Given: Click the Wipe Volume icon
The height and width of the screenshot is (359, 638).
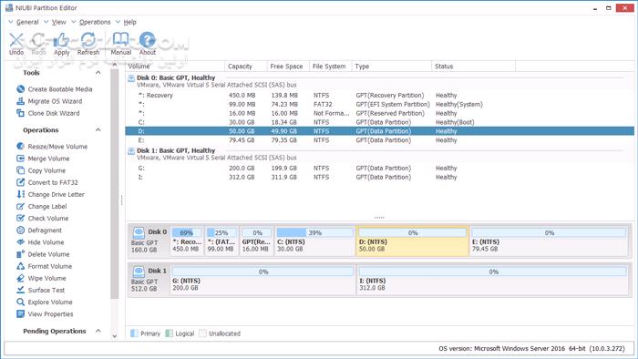Looking at the screenshot, I should coord(20,278).
